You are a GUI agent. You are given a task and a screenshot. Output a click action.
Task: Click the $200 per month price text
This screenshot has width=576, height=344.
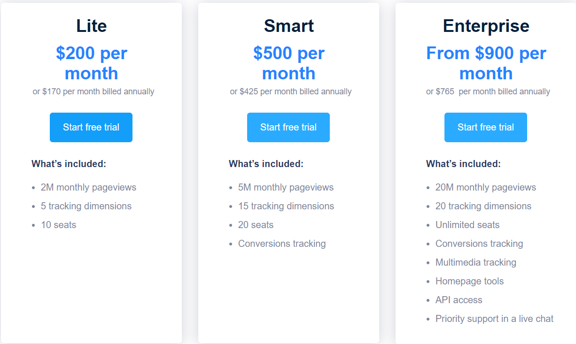click(x=91, y=63)
